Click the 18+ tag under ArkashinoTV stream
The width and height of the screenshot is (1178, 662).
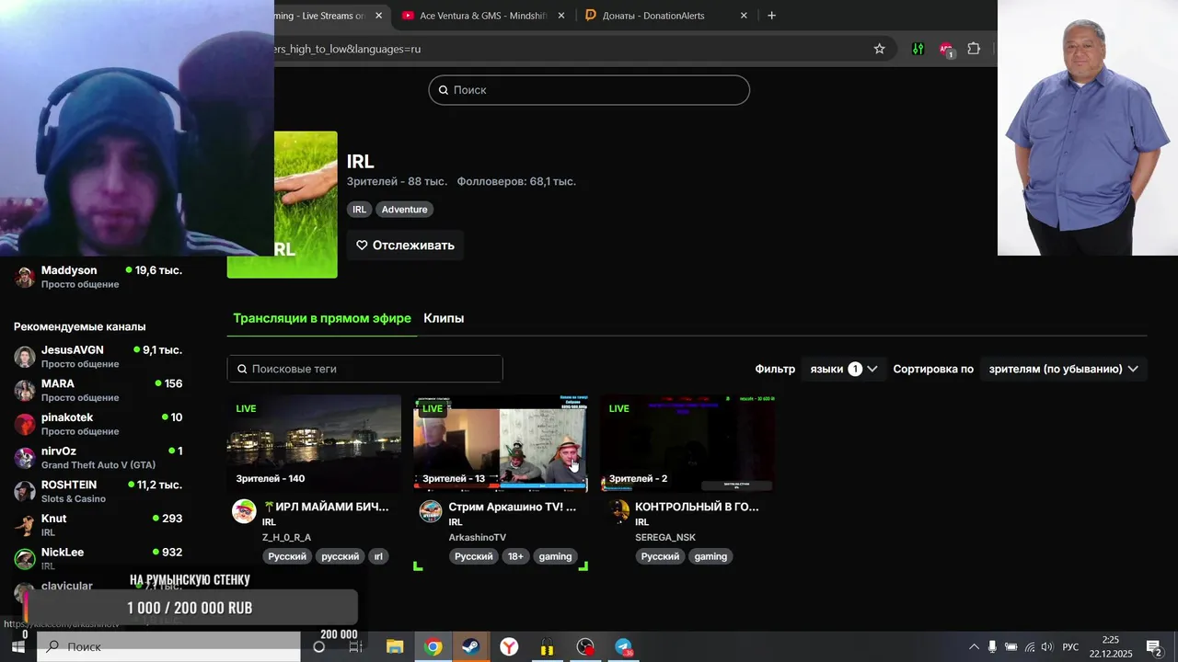[x=515, y=556]
